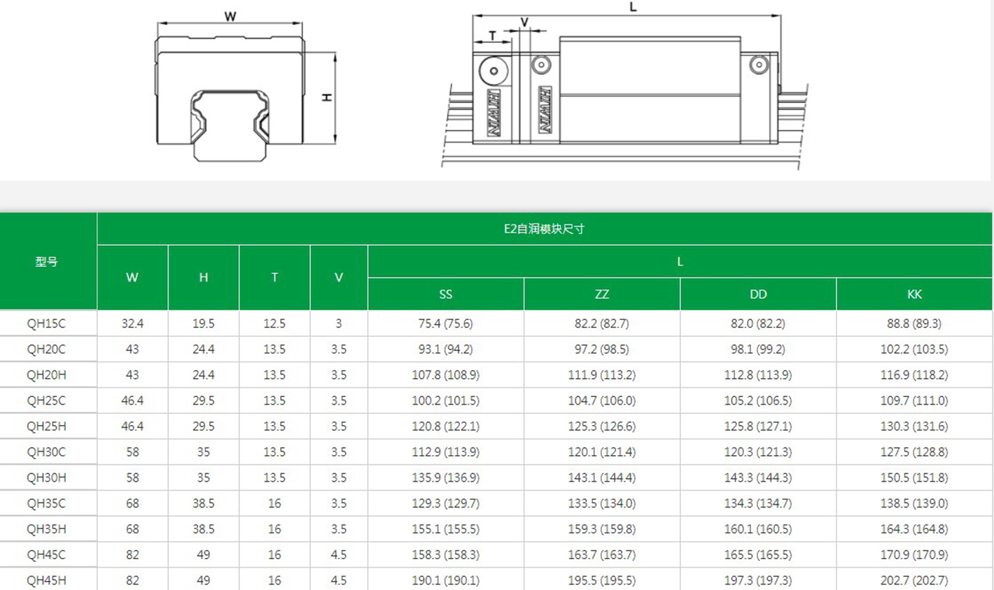Viewport: 994px width, 590px height.
Task: Click the 型号 column header
Action: coord(47,261)
